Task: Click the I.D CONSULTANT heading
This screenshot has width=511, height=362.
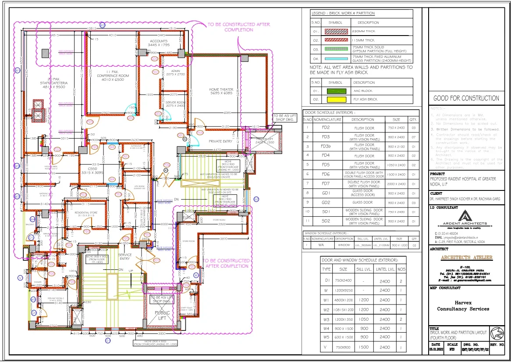Action: click(x=444, y=208)
